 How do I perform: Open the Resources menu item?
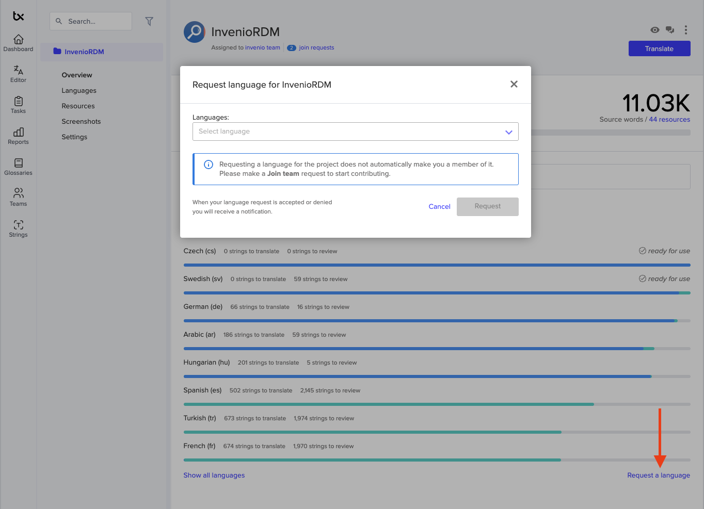pyautogui.click(x=78, y=106)
